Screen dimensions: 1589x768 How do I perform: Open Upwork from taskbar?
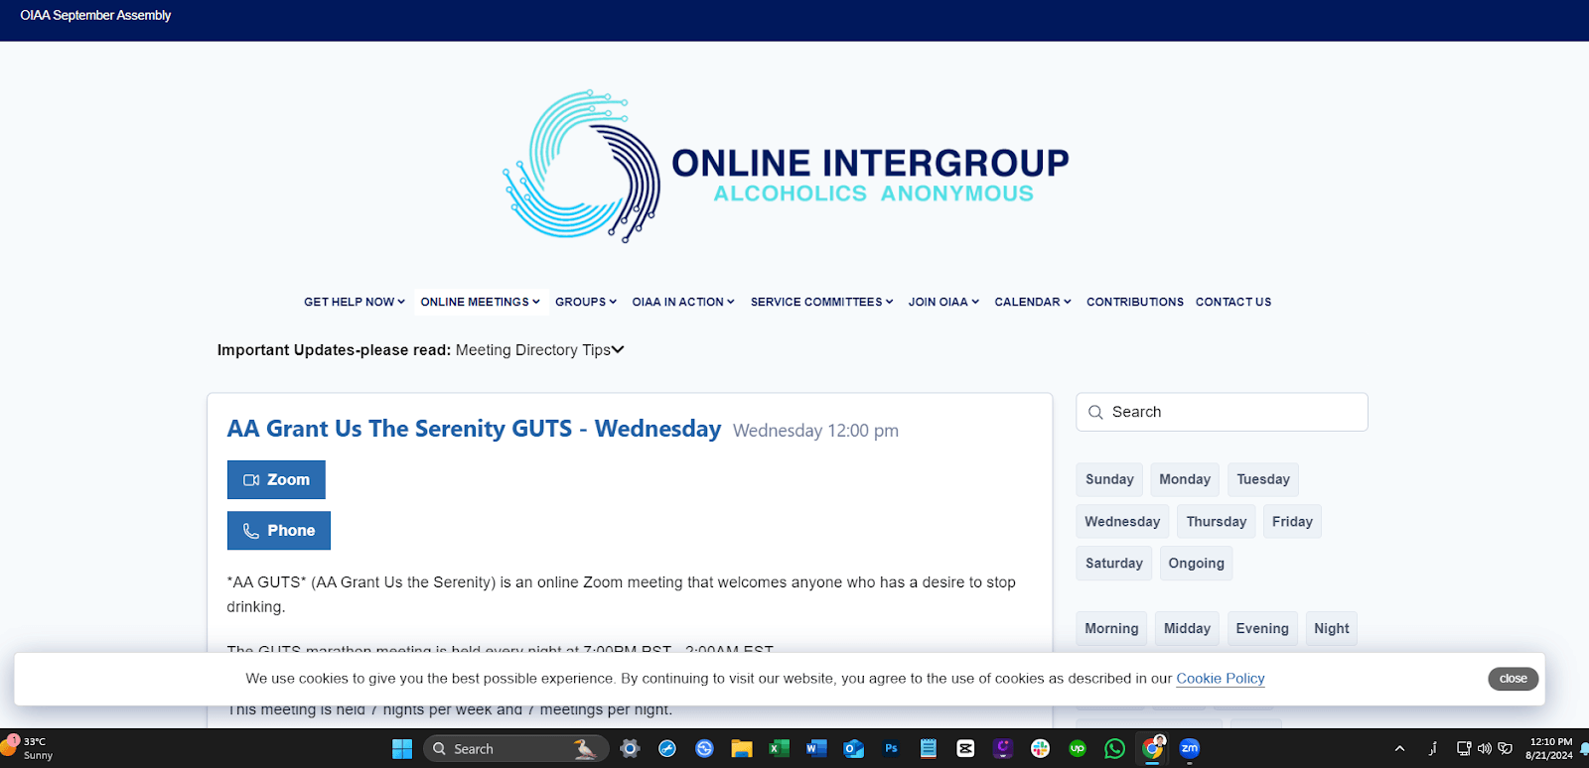click(1078, 749)
